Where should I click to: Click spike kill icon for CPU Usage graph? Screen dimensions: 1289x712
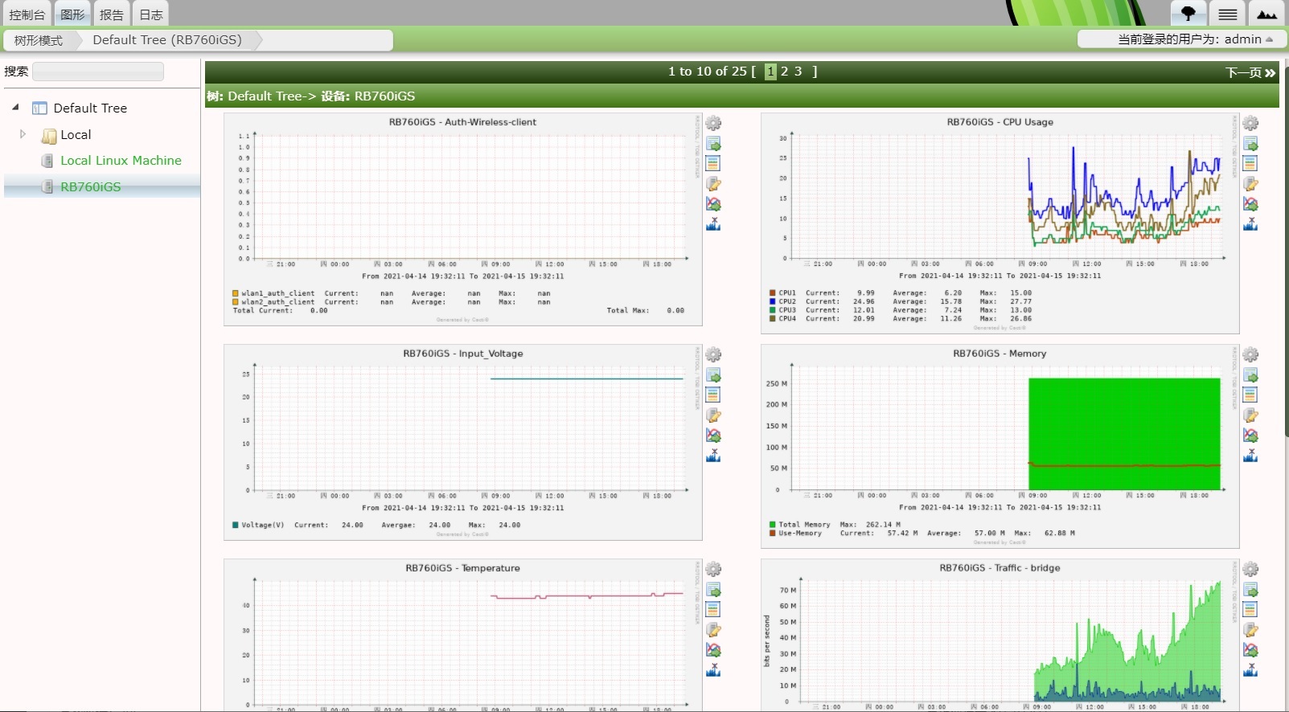pos(1250,224)
